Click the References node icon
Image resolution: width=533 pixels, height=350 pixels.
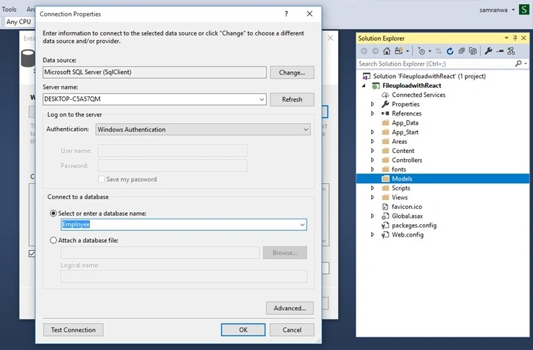(x=385, y=113)
